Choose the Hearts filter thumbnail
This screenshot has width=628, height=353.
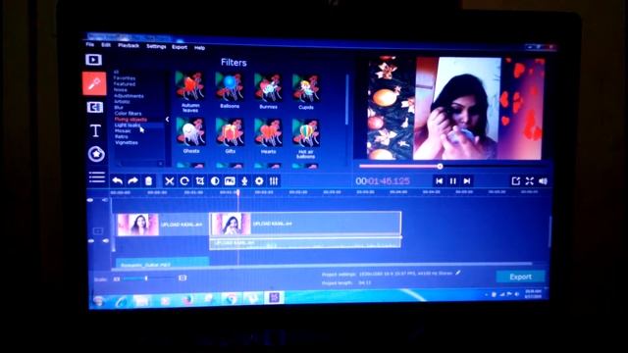(x=268, y=132)
